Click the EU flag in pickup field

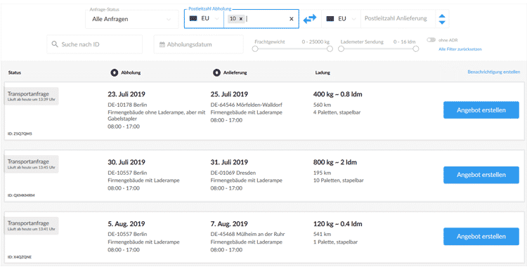coord(193,19)
